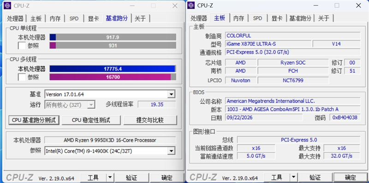
Task: Click microcode value 0xB404038
Action: 345,118
